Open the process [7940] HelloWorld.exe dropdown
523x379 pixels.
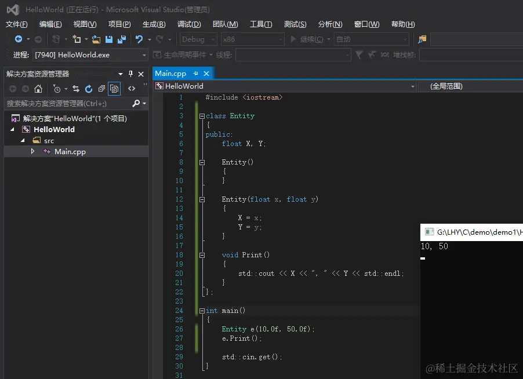point(90,54)
